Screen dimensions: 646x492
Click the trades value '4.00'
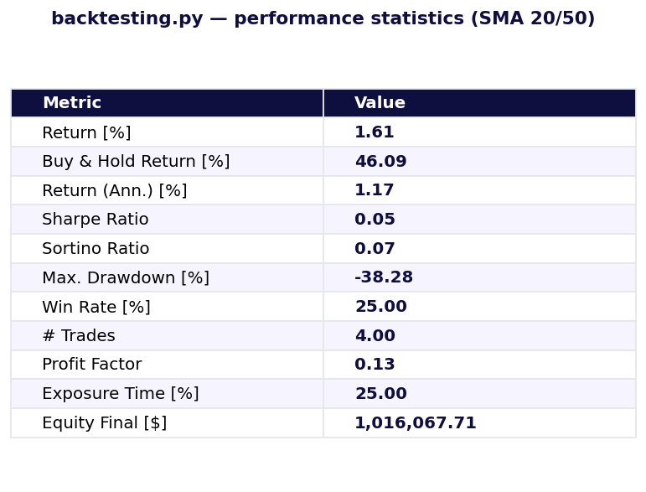point(375,336)
